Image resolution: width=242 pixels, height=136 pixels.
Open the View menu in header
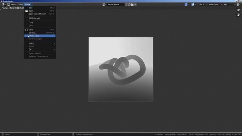(20, 5)
